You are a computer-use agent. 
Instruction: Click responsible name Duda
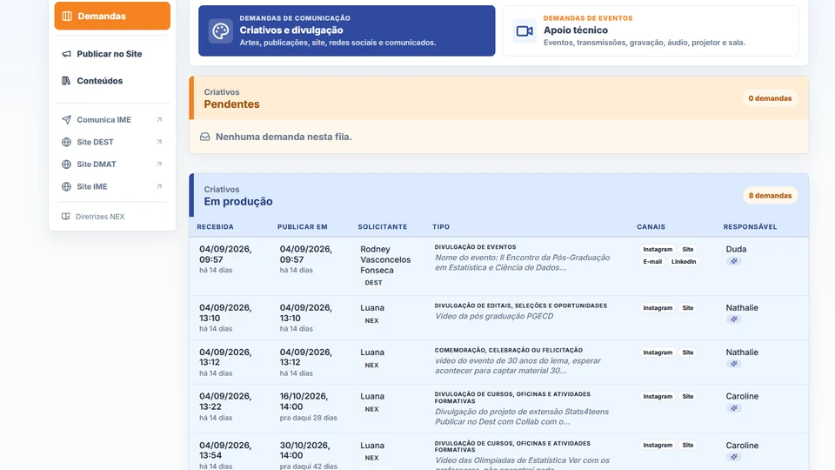click(x=736, y=250)
